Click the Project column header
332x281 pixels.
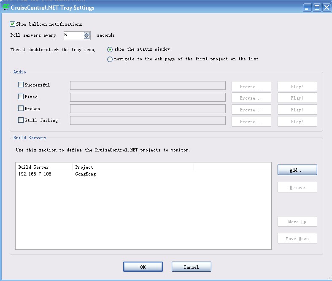(x=133, y=167)
